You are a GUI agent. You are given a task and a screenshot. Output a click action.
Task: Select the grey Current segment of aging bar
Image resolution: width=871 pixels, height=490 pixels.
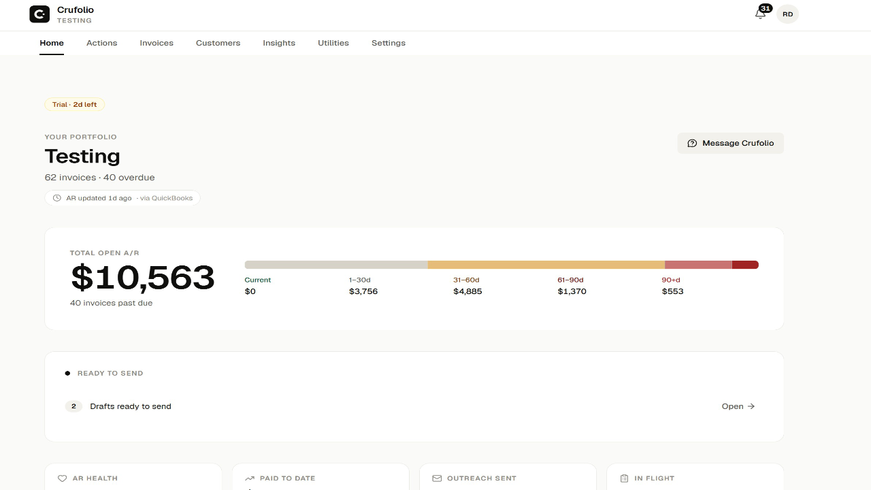coord(336,265)
